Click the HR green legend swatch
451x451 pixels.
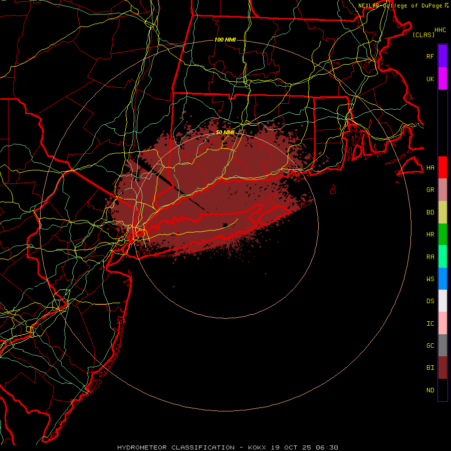click(442, 234)
